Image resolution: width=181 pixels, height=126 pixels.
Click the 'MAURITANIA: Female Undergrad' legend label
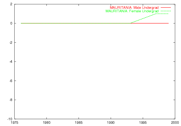[132, 11]
